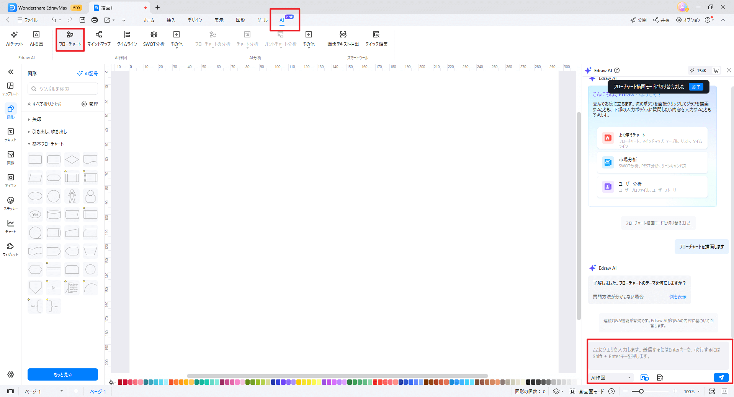Image resolution: width=734 pixels, height=397 pixels.
Task: Open the AI描画 tool
Action: click(36, 39)
